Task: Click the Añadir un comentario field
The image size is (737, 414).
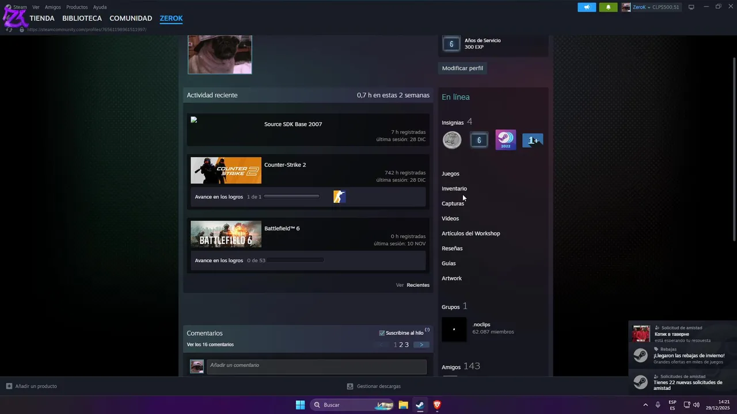Action: pyautogui.click(x=317, y=367)
